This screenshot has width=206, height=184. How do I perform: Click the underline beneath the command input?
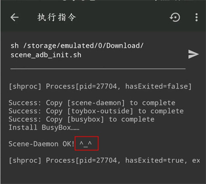tap(98, 69)
